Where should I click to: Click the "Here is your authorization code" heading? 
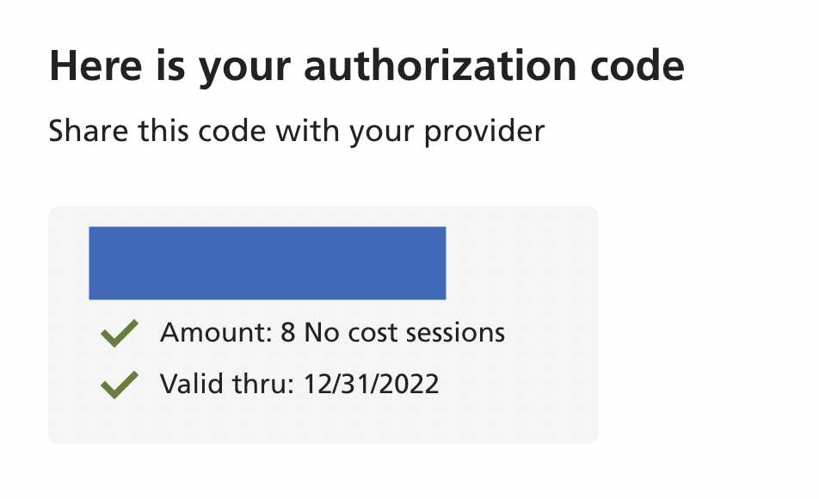tap(366, 67)
